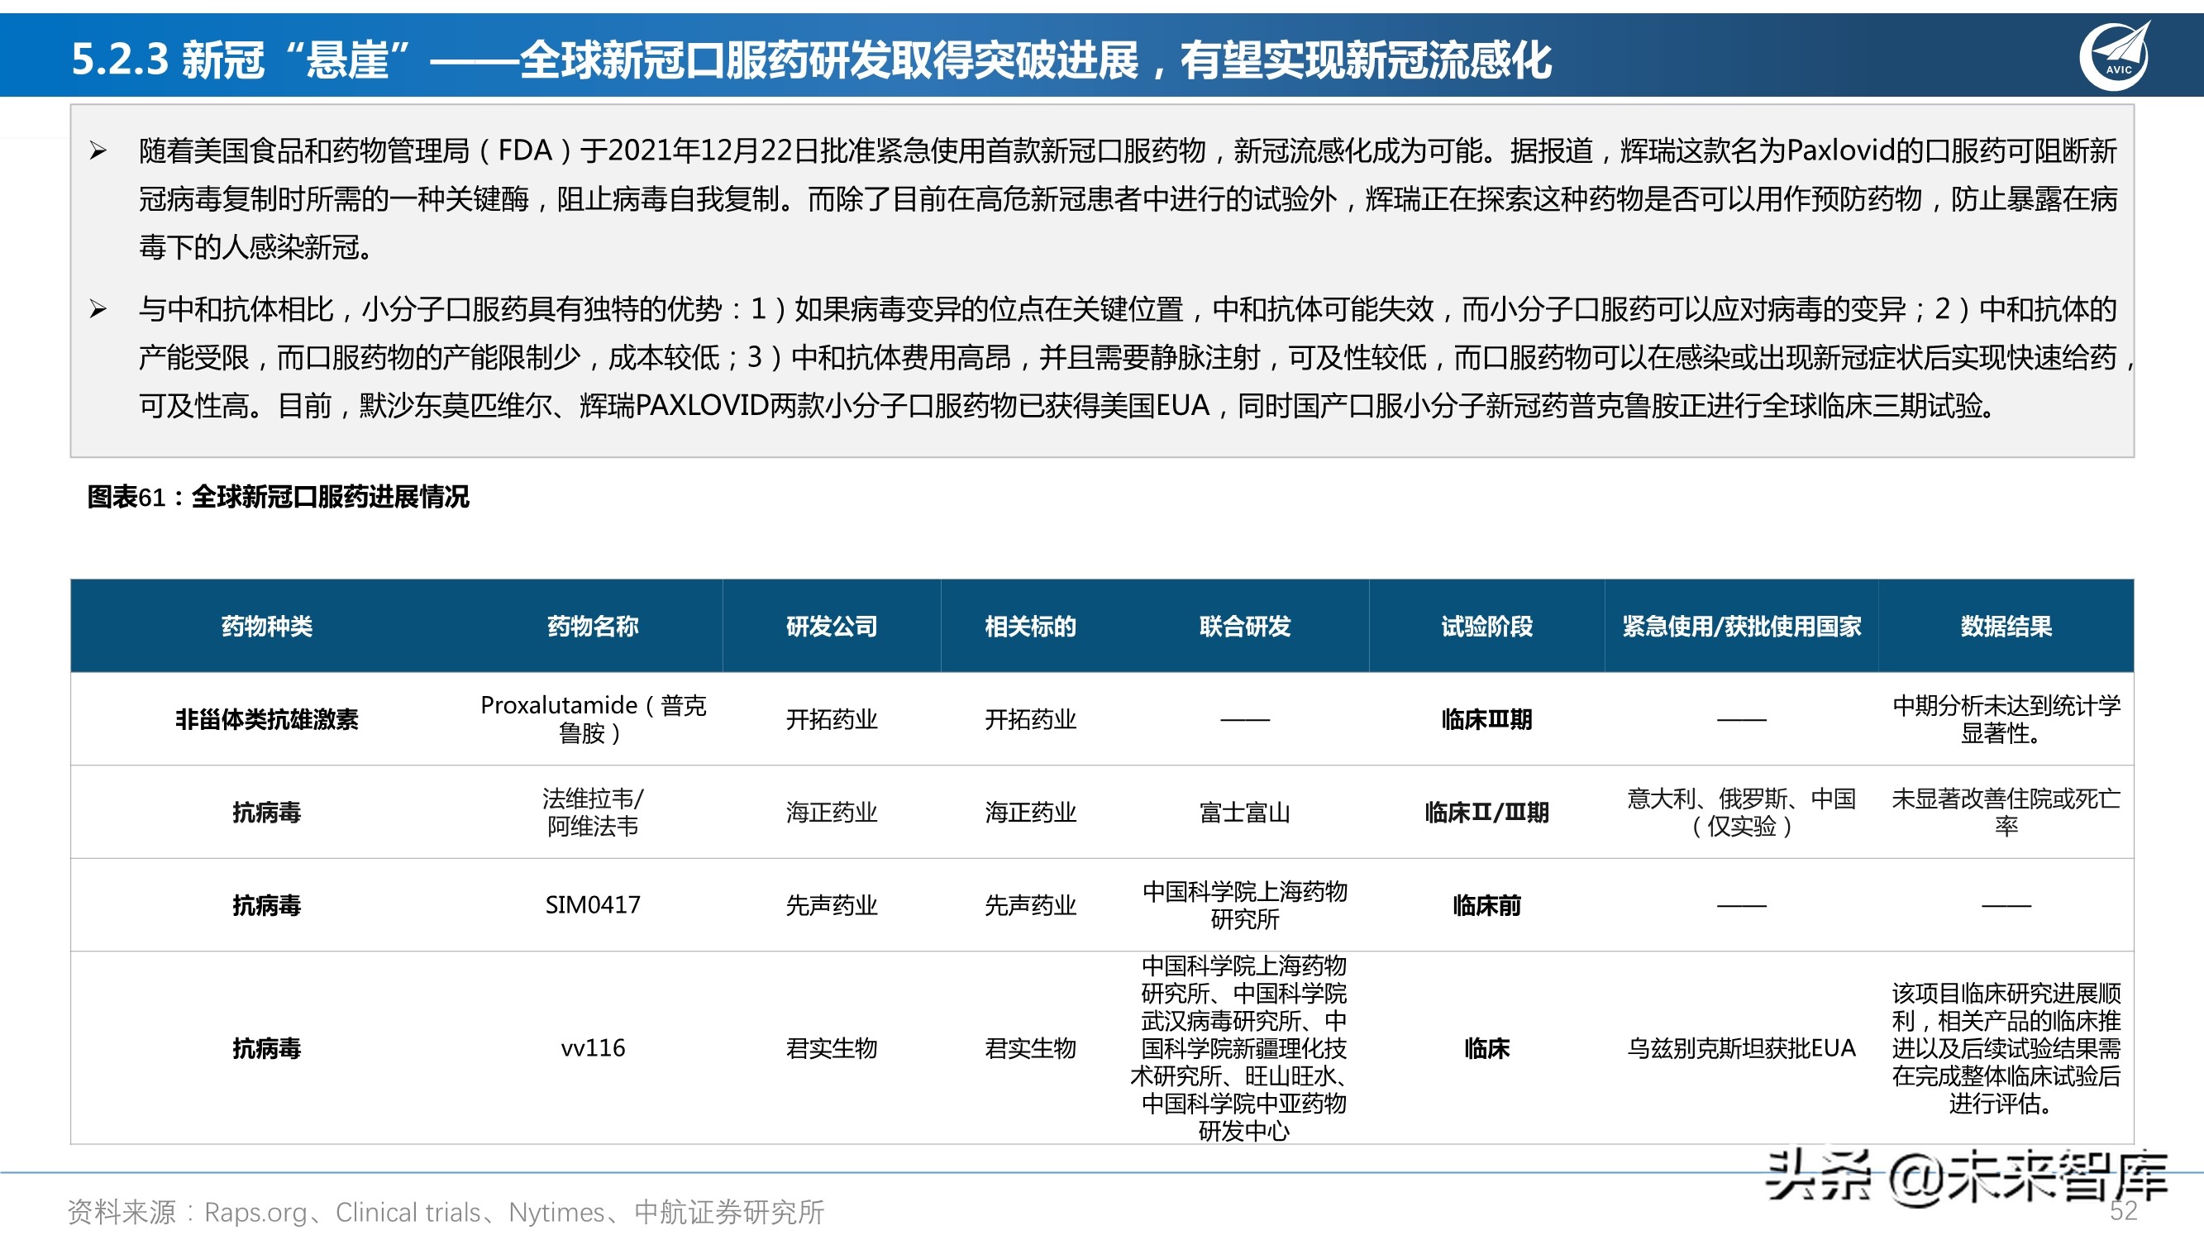
Task: Click the '紧急使用/获批使用国家' column header
Action: pyautogui.click(x=1742, y=627)
